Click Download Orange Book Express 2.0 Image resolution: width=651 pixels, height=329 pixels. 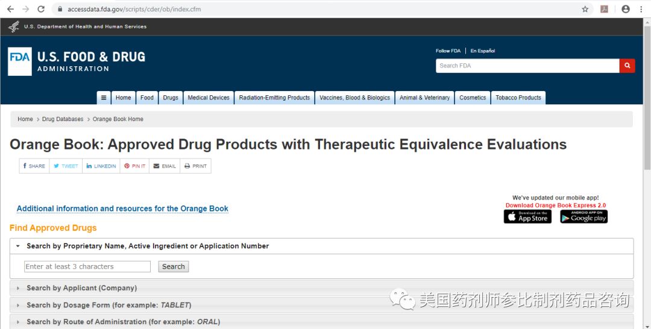[x=556, y=205]
